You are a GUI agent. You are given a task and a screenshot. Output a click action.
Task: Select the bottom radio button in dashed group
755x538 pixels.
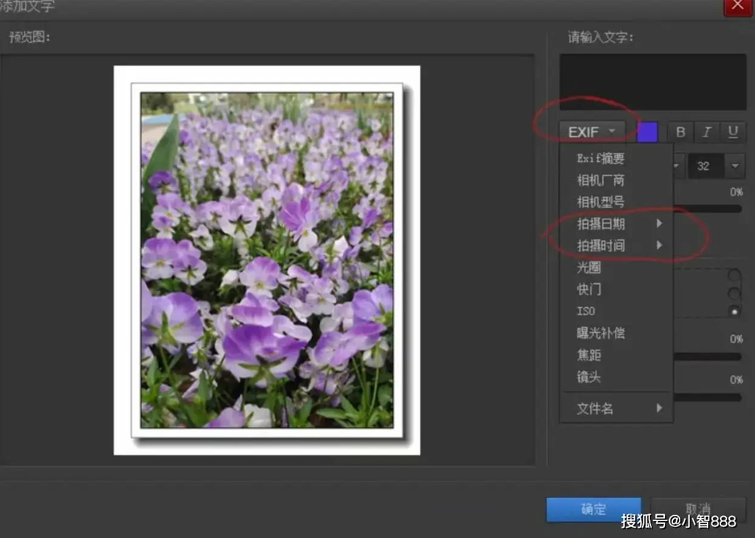(733, 311)
